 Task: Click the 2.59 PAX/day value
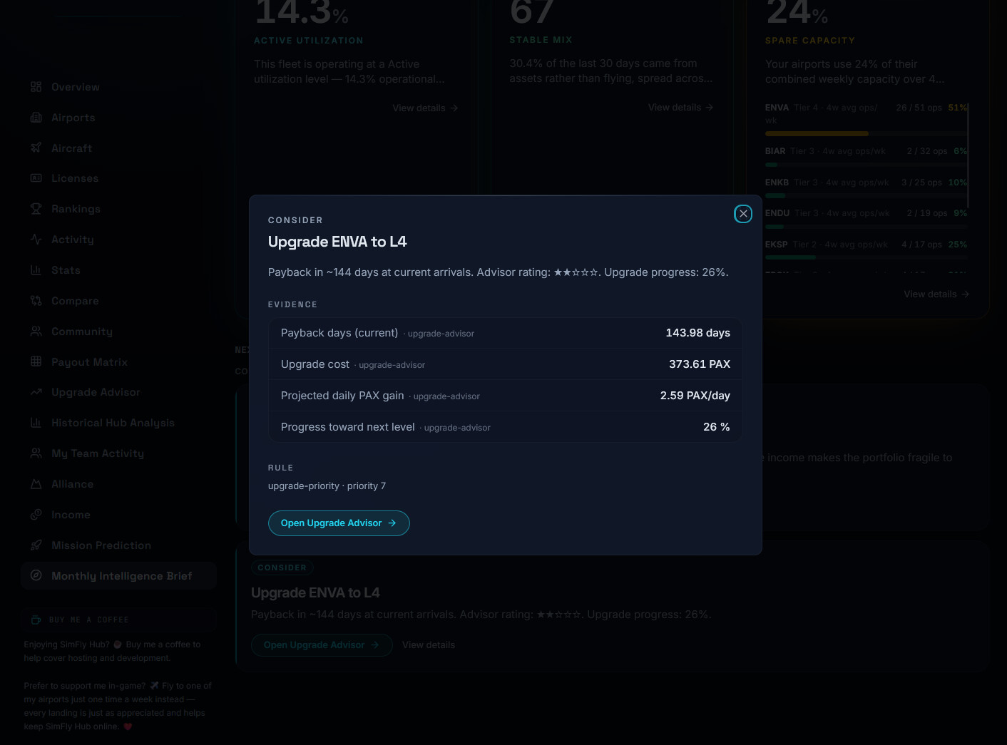695,396
